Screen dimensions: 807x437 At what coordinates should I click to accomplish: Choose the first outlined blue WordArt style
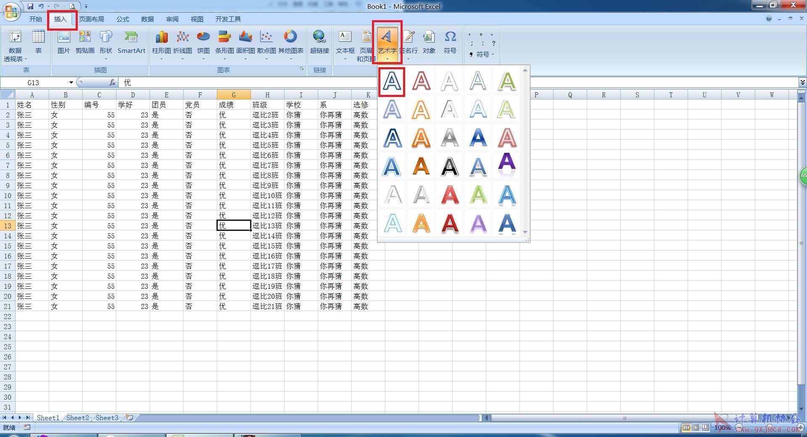coord(392,81)
